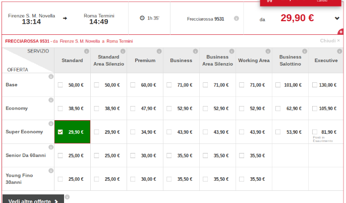Uncheck Super Economy Standard 29,90 € checkbox
Image resolution: width=346 pixels, height=203 pixels.
60,132
